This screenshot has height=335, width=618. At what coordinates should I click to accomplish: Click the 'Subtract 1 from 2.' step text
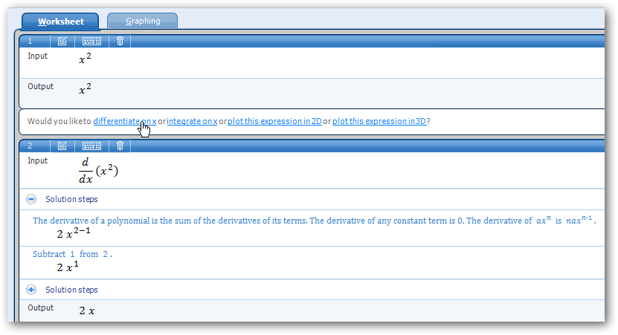tap(72, 254)
